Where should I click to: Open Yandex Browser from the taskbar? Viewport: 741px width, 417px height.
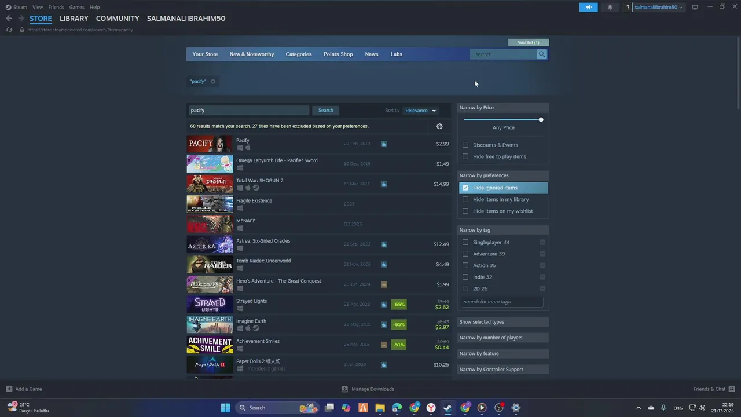431,408
